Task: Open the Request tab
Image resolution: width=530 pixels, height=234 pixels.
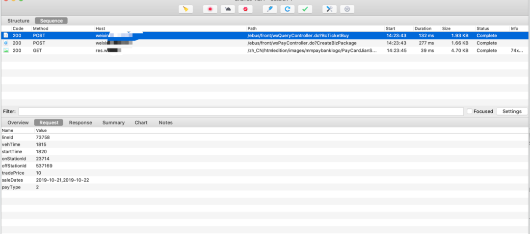Action: [x=49, y=123]
